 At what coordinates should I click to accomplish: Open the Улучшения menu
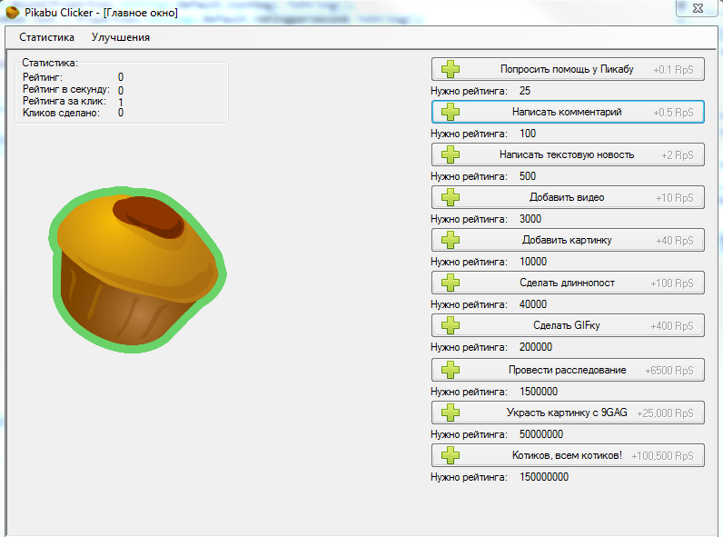click(x=121, y=37)
